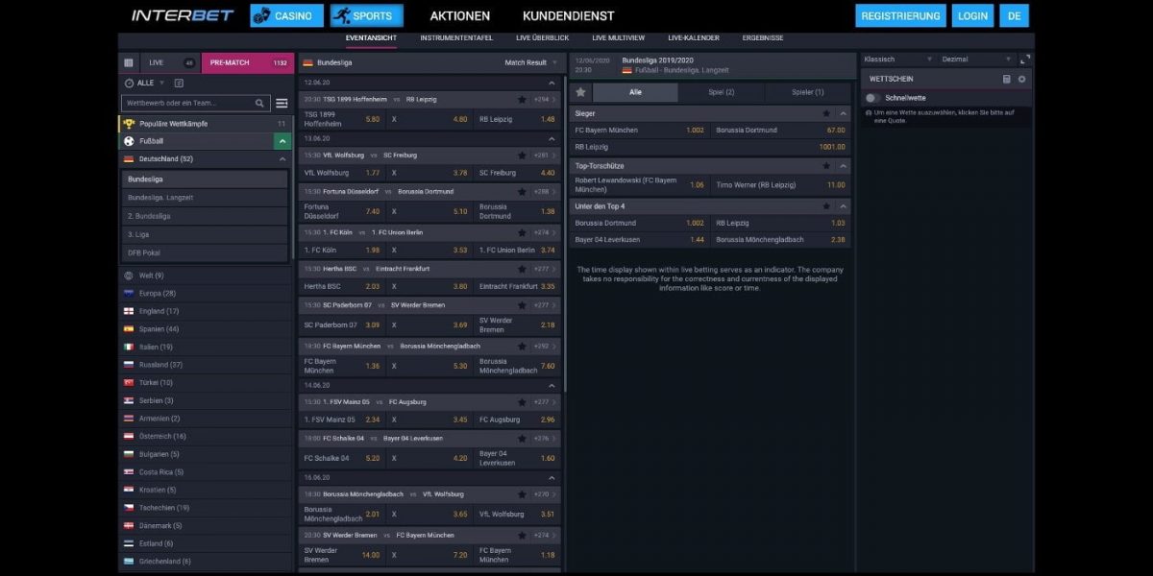Favorite the Wolfsburg vs Freiburg match
Image resolution: width=1153 pixels, height=576 pixels.
coord(522,156)
